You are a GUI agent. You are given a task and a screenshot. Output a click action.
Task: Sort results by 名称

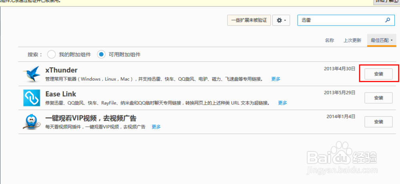pos(329,40)
